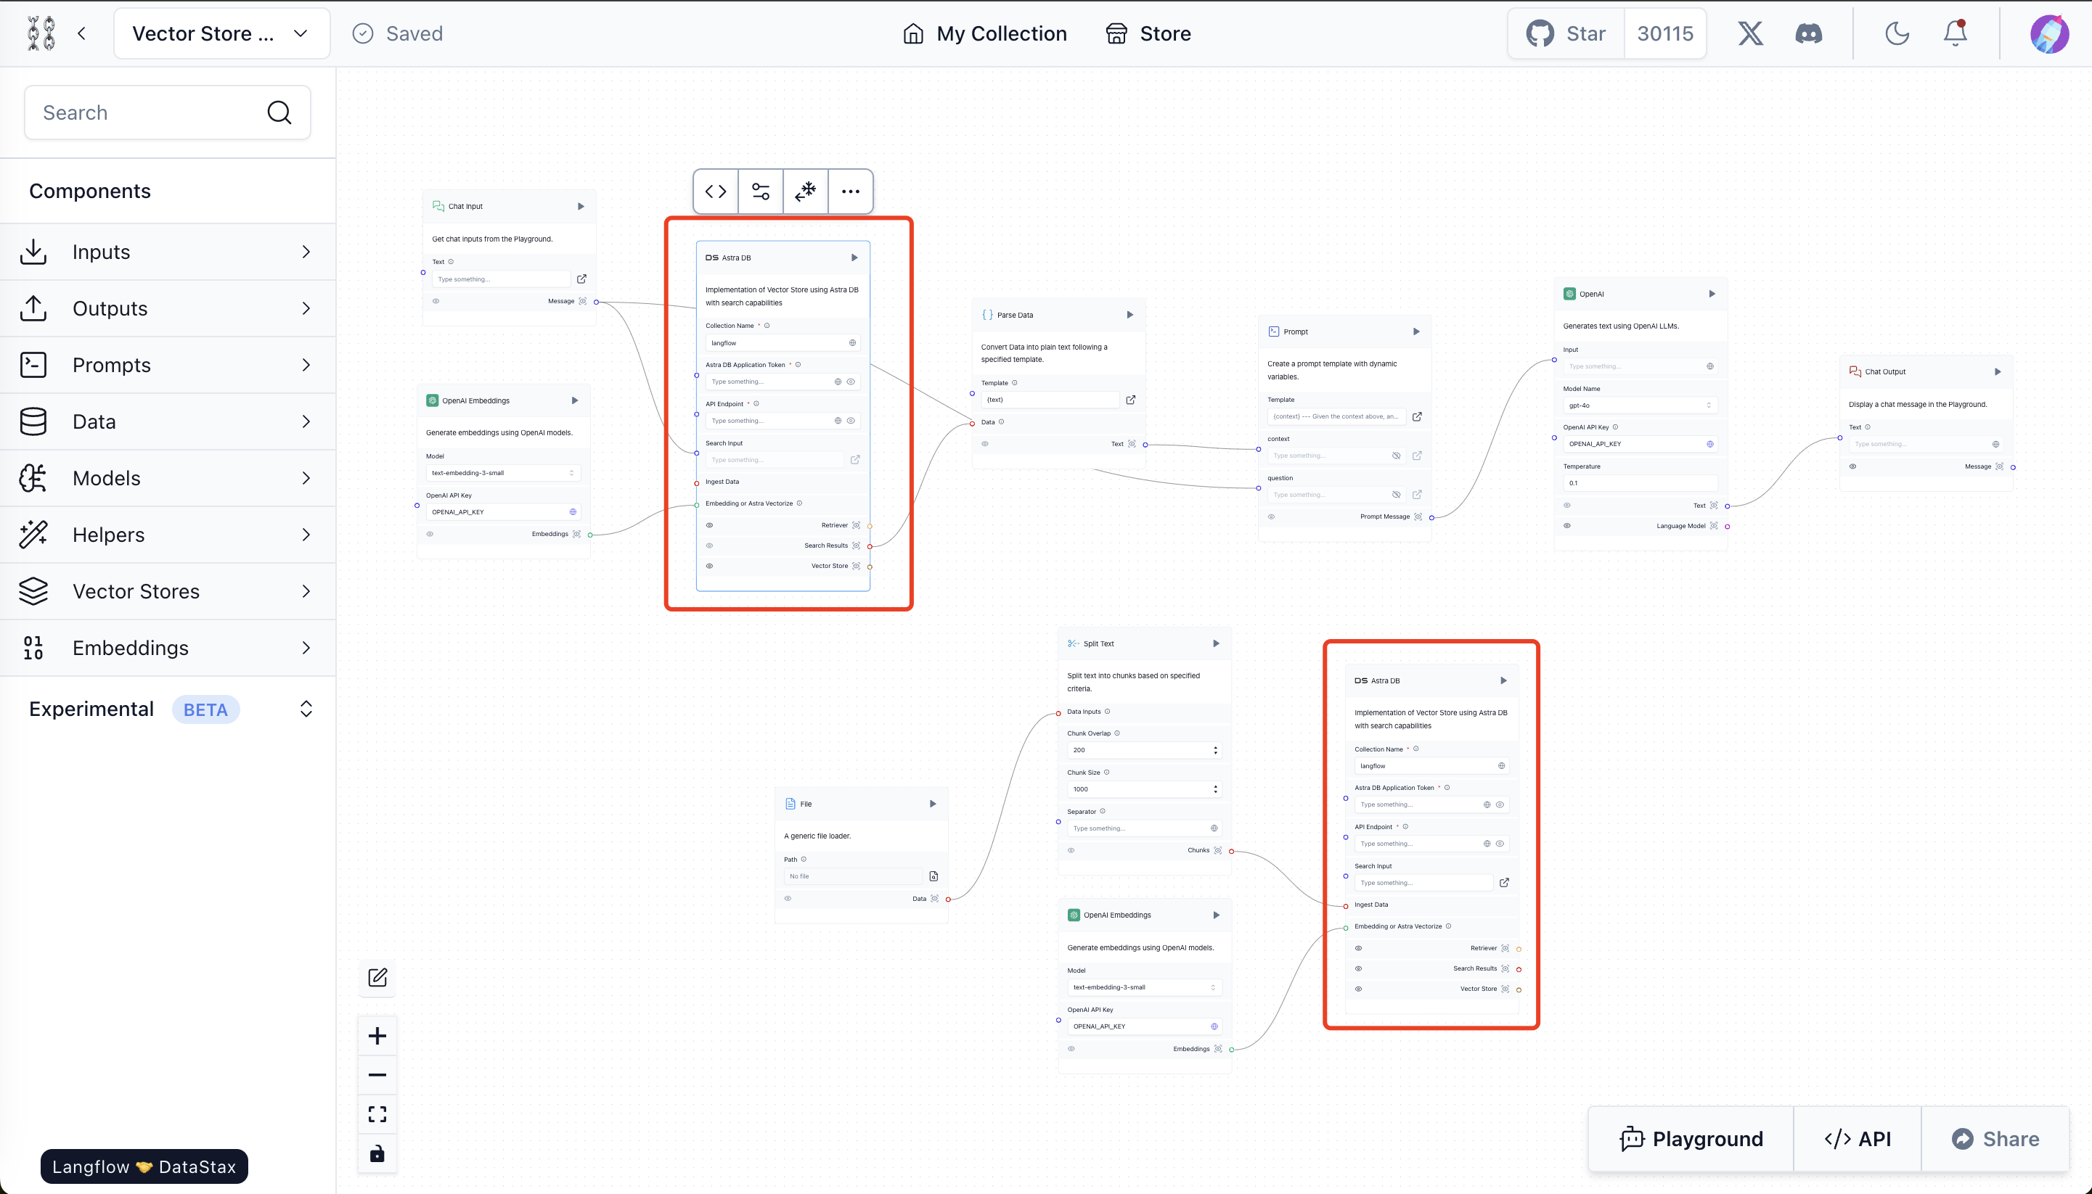Click the add note pencil icon

coord(377,978)
